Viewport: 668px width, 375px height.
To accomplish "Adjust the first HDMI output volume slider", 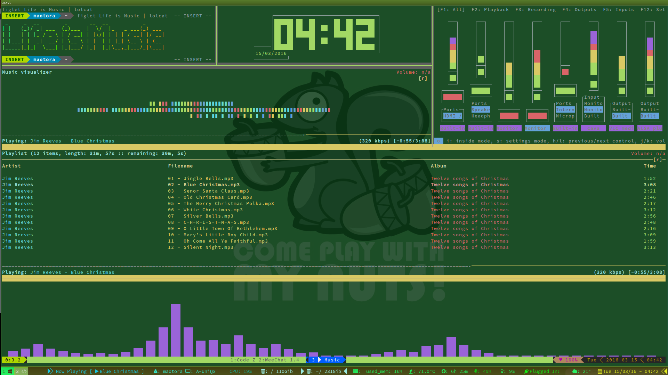I will point(452,56).
